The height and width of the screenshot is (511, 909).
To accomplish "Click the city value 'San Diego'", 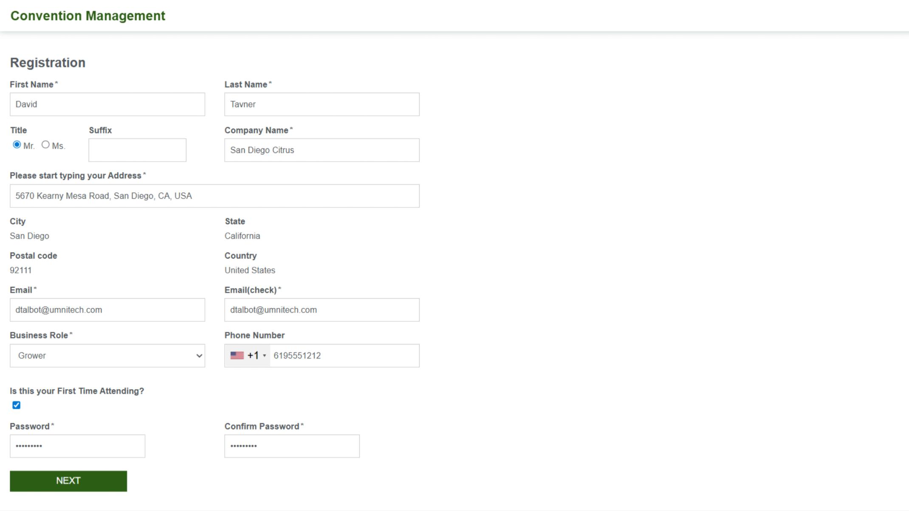I will 29,236.
